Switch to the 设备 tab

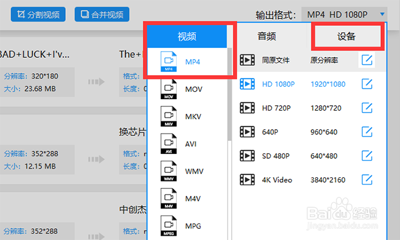(346, 36)
